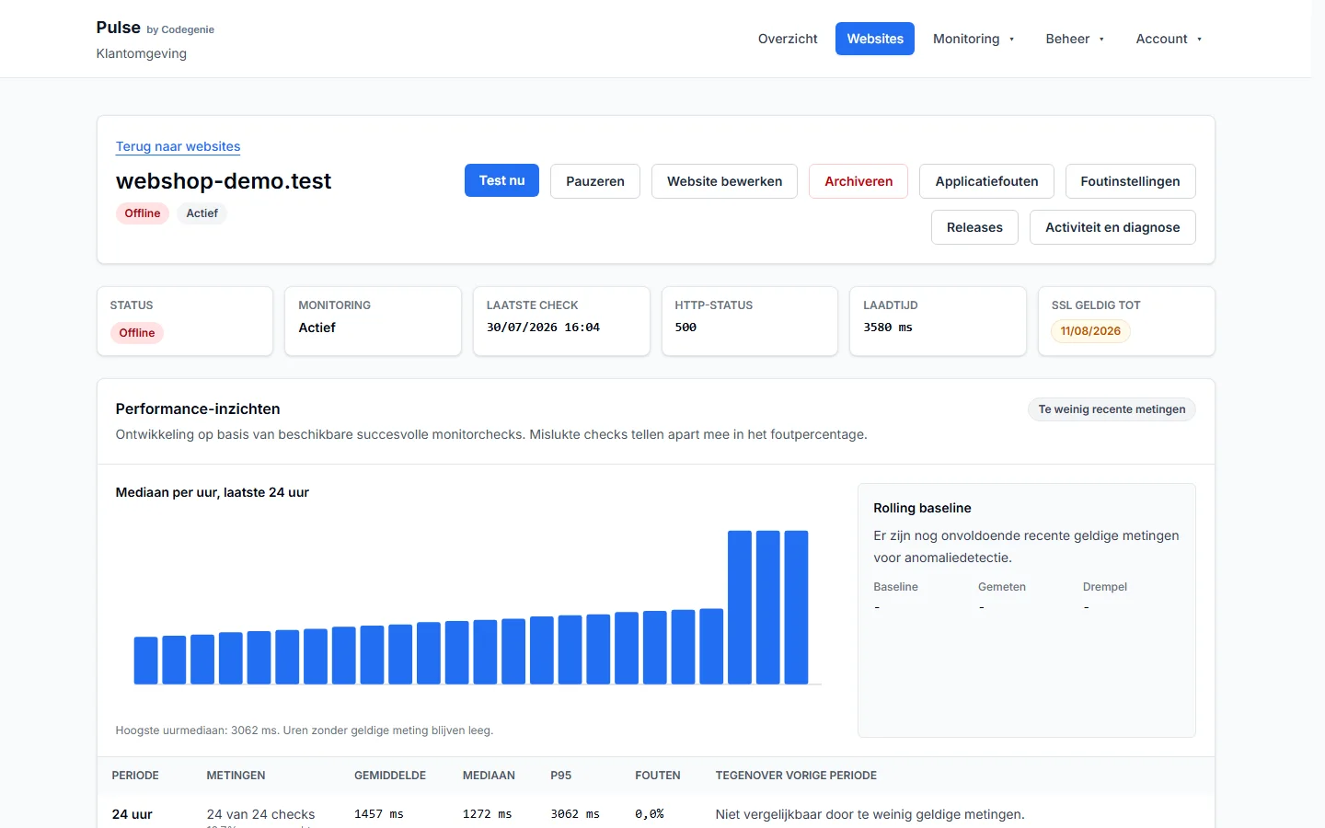View the Releases page
This screenshot has height=828, width=1325.
(974, 227)
